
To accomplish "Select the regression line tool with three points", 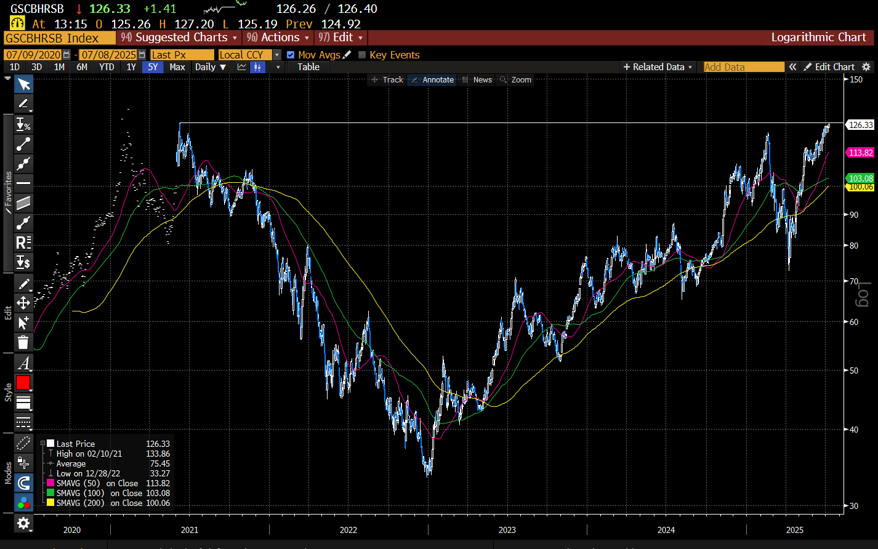I will point(23,164).
